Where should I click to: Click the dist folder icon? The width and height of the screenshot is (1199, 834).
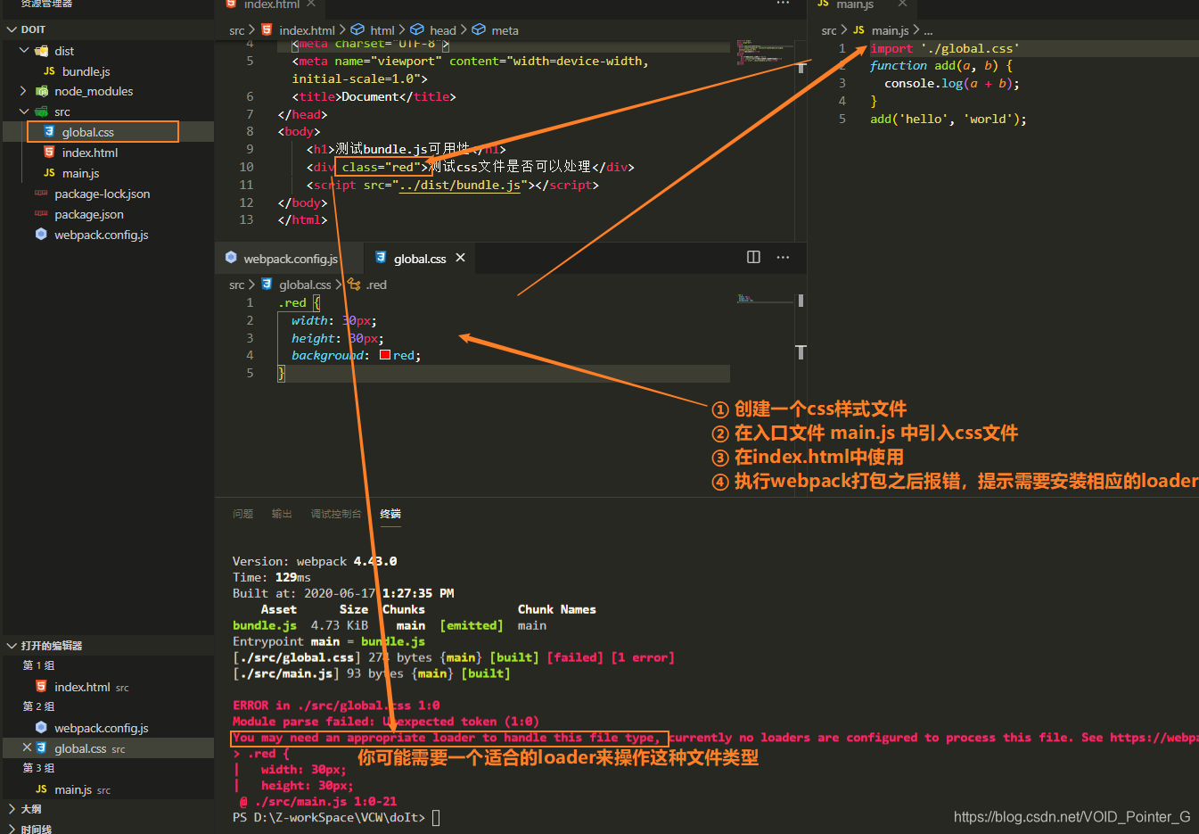(41, 51)
